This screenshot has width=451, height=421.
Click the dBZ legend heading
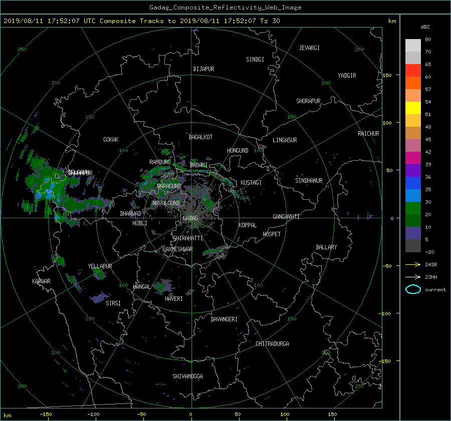tap(425, 27)
